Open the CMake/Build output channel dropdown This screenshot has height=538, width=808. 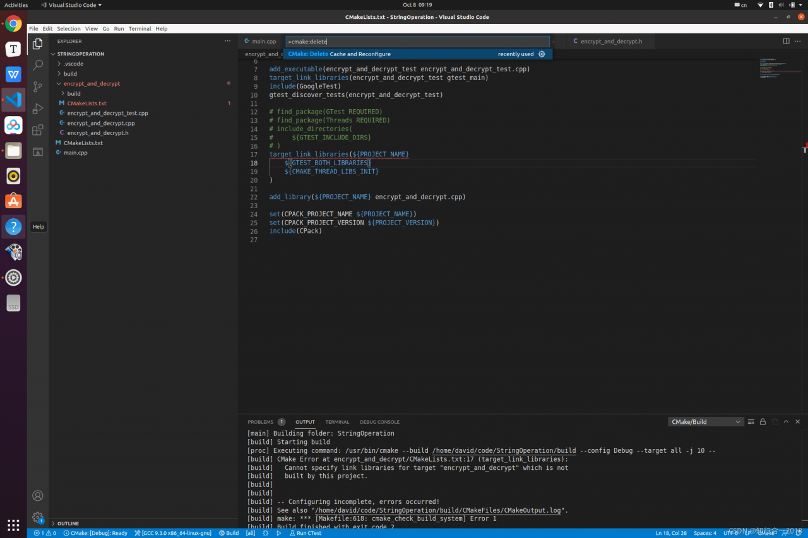coord(706,421)
